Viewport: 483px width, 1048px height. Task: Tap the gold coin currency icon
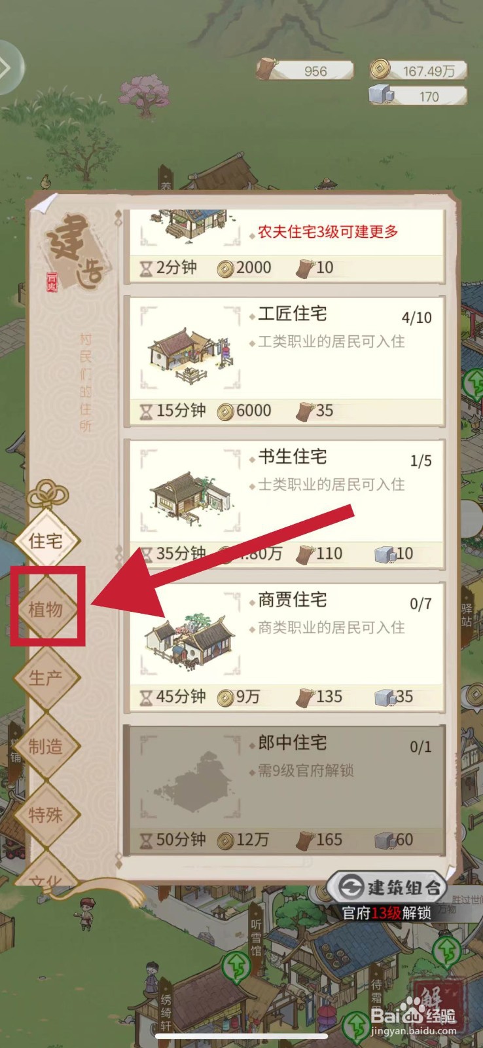(x=380, y=69)
